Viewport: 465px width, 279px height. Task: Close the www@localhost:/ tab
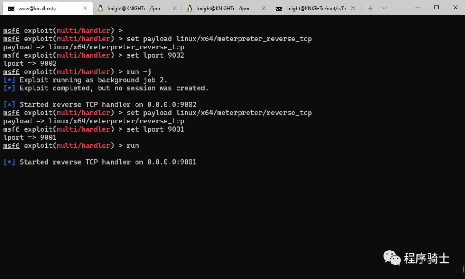(x=85, y=8)
